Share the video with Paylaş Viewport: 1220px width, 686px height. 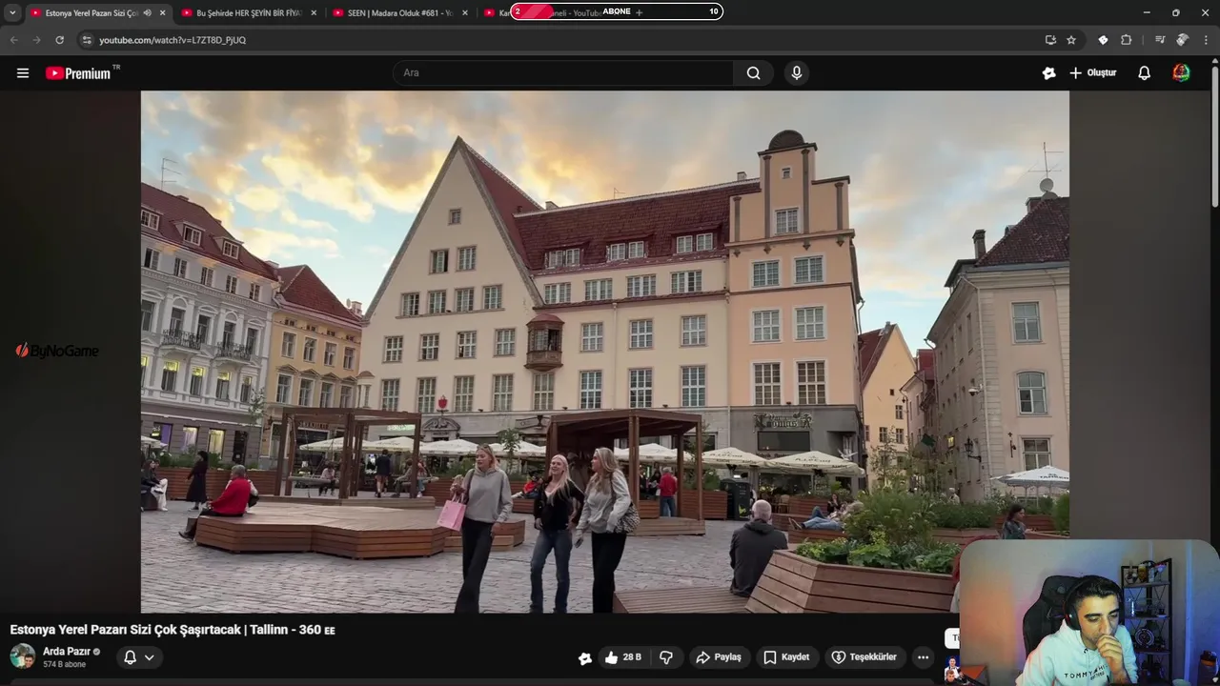pyautogui.click(x=719, y=657)
